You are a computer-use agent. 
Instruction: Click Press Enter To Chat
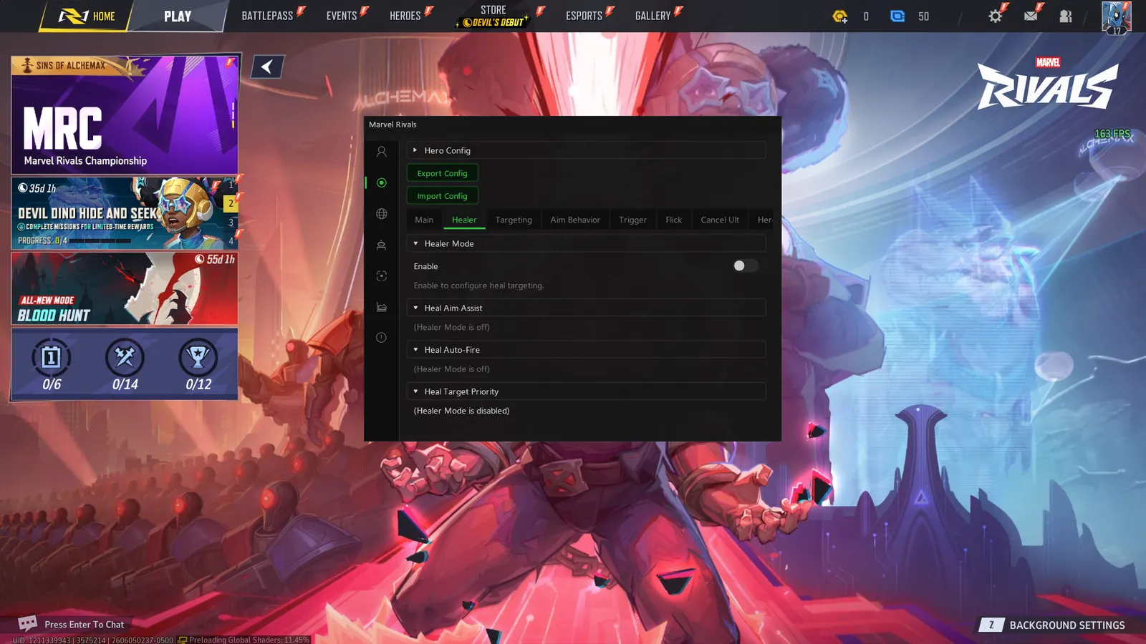coord(84,625)
